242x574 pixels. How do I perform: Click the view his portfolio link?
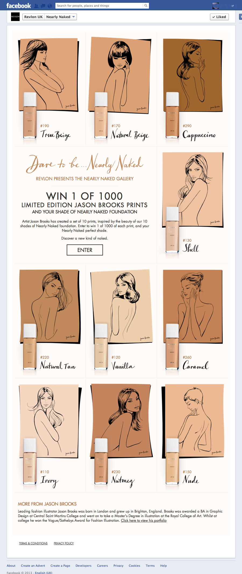click(x=144, y=520)
